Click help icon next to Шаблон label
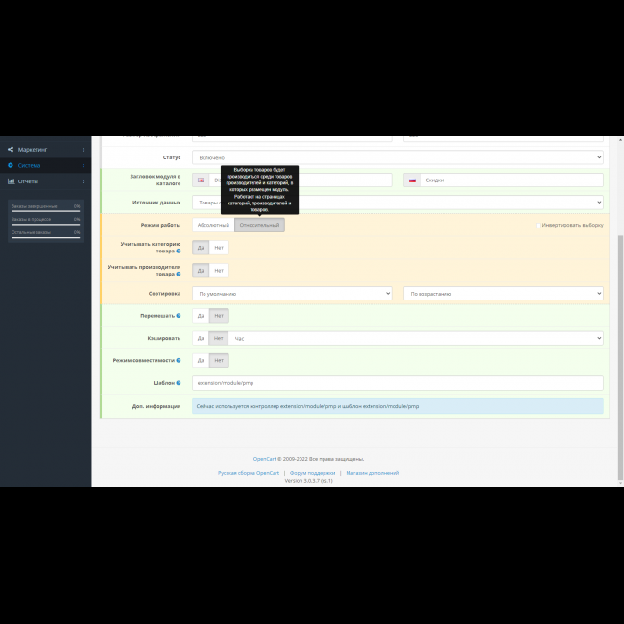 click(179, 383)
